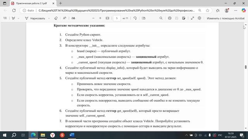Open the tab actions menu

tap(5, 3)
